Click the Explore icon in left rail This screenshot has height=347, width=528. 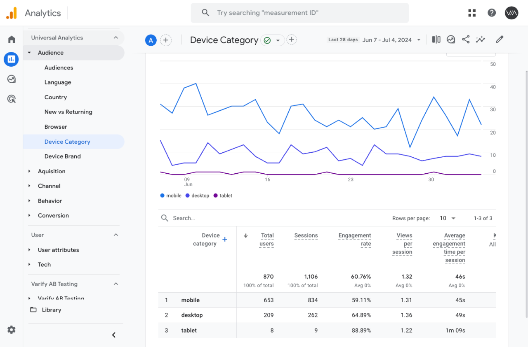tap(12, 79)
